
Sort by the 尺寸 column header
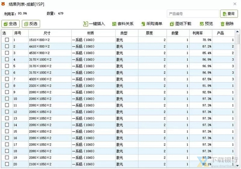50,33
